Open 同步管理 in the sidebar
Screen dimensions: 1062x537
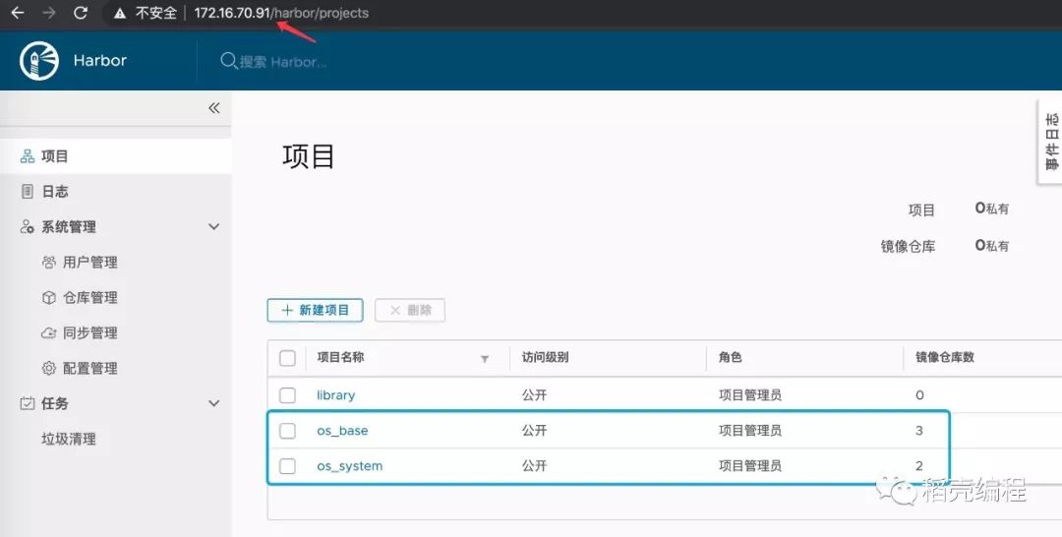click(90, 332)
